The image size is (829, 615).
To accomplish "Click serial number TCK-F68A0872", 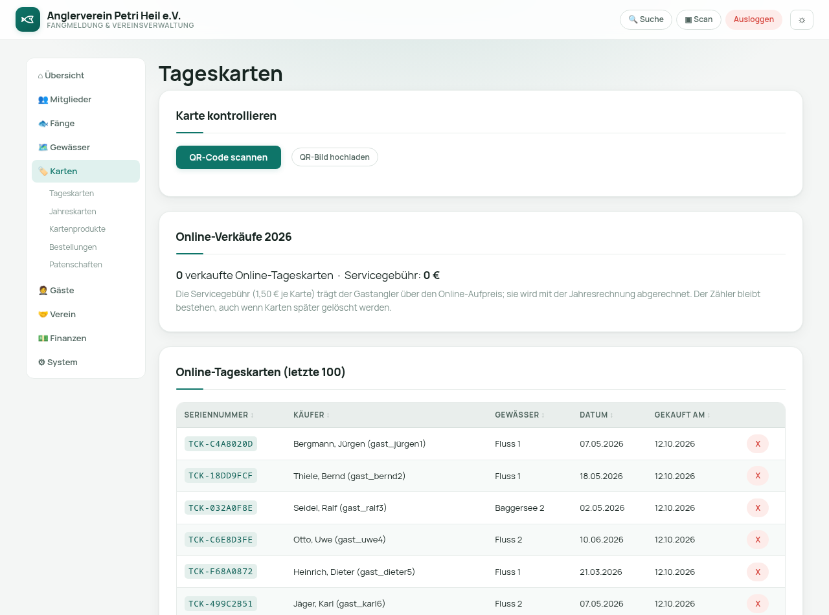I will pyautogui.click(x=221, y=572).
